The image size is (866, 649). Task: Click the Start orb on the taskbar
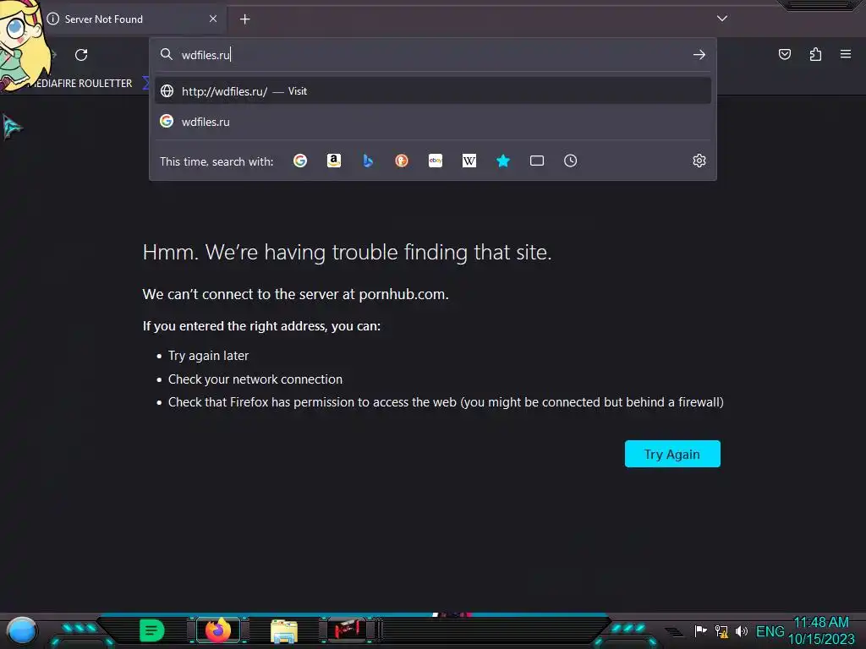(22, 630)
